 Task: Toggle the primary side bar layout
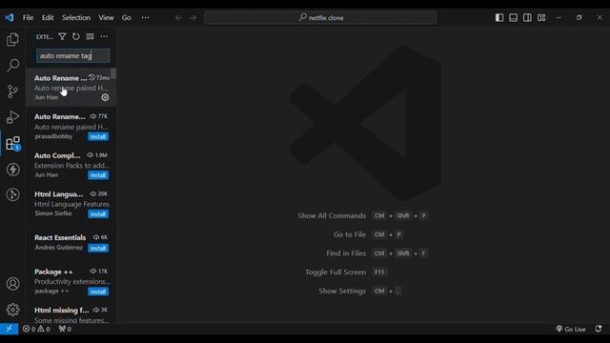499,17
